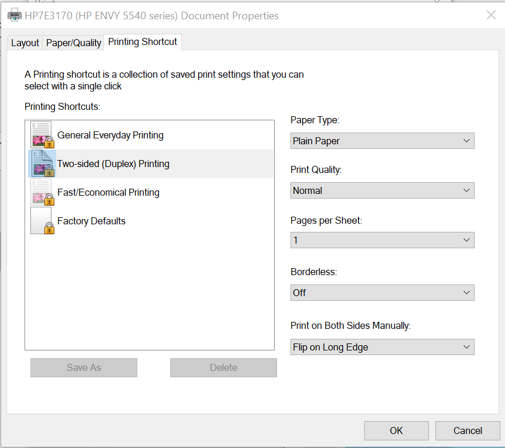This screenshot has height=448, width=505.
Task: Click the General Everyday Printing thumbnail icon
Action: point(41,135)
